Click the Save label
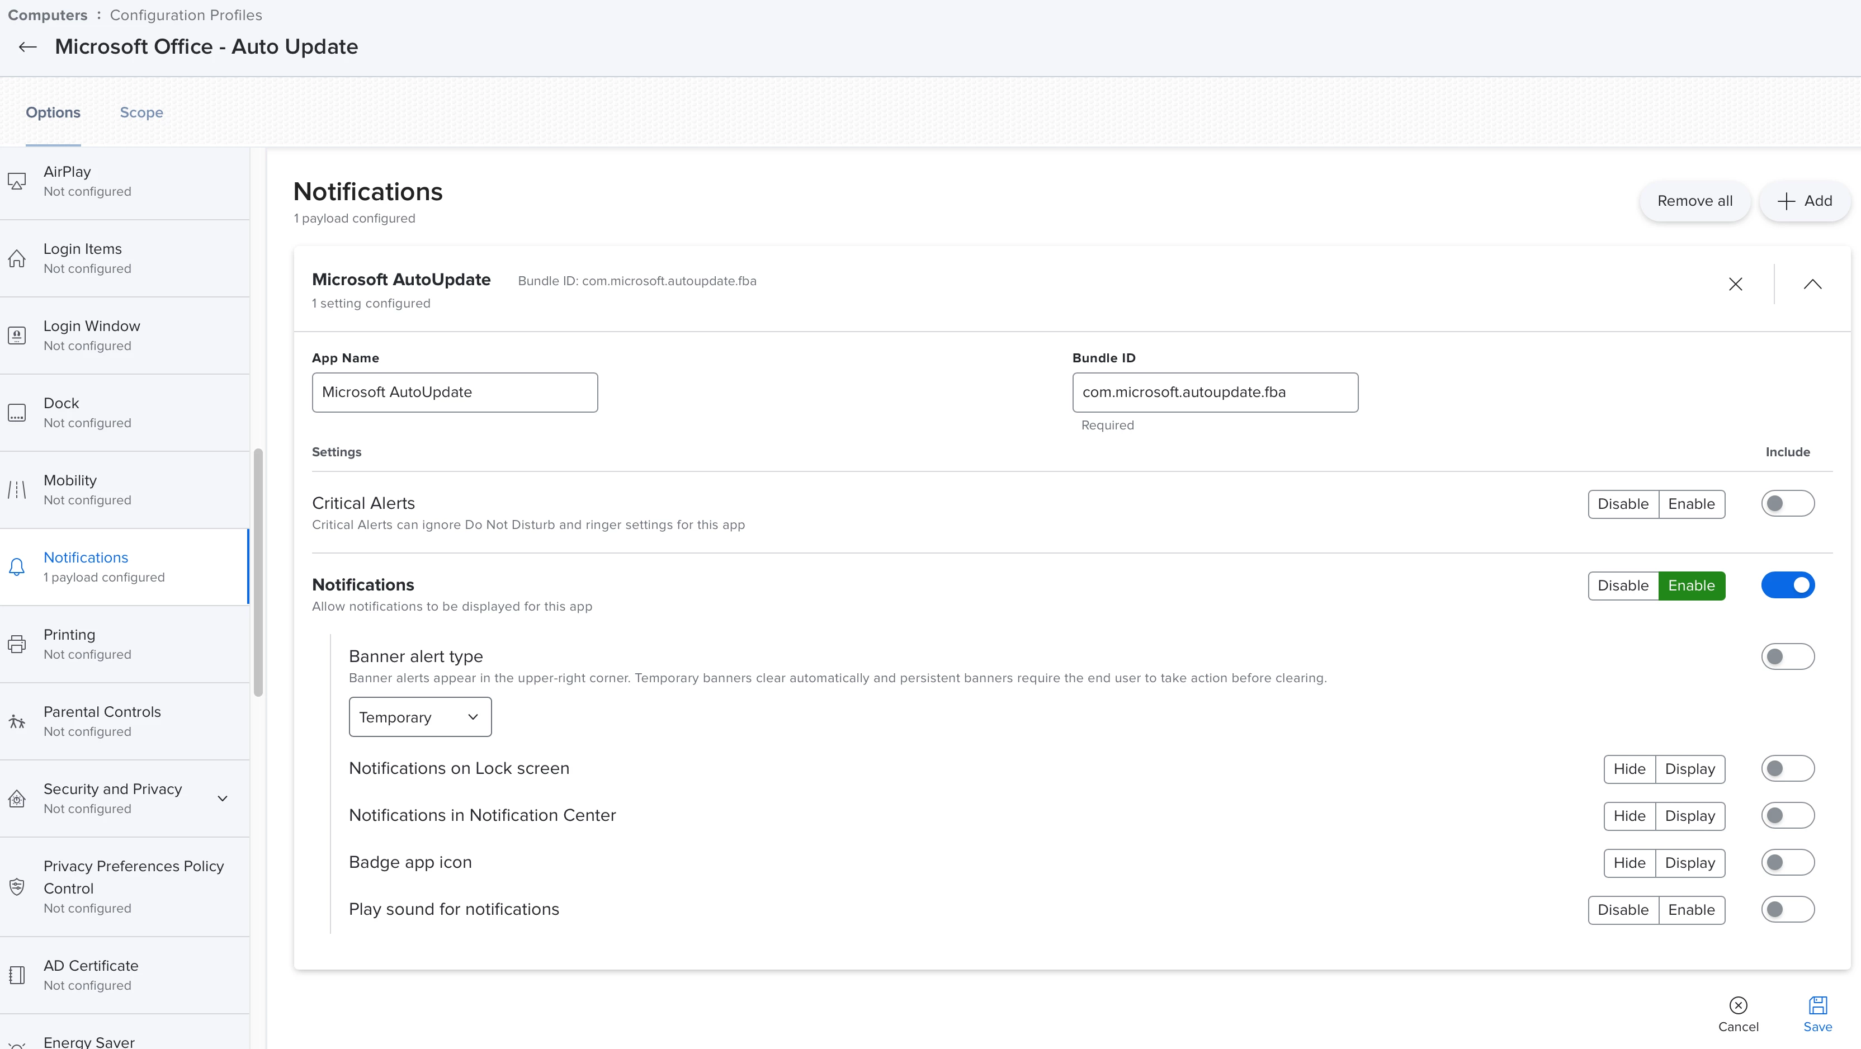This screenshot has height=1049, width=1861. [x=1817, y=1027]
